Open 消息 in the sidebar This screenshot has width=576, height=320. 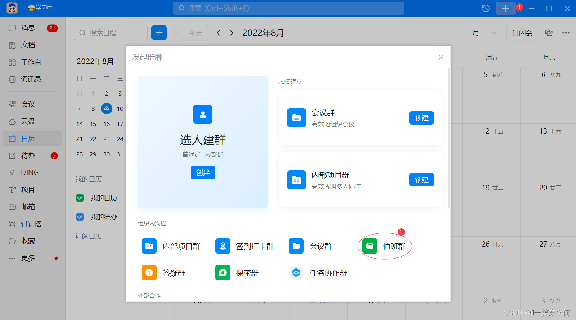(33, 28)
